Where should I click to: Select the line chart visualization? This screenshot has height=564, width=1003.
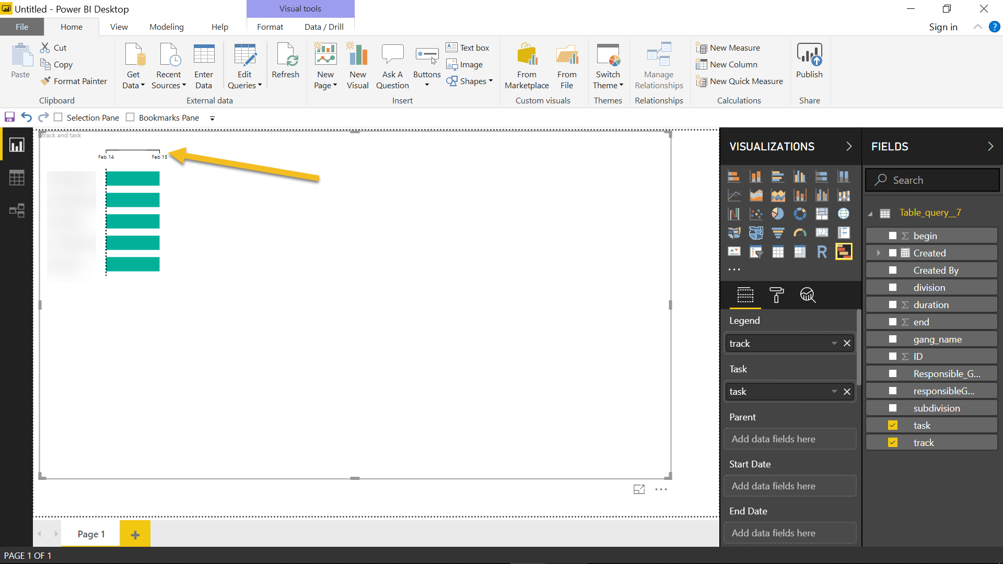coord(733,195)
